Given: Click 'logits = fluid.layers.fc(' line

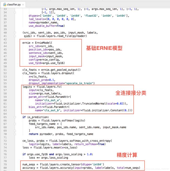Looking at the screenshot, I should [x=42, y=87].
